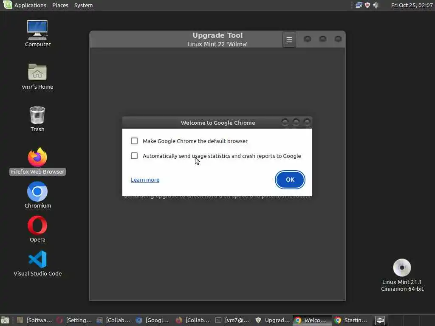This screenshot has width=435, height=326.
Task: Select the Linux Mint 21.1 disc icon
Action: pyautogui.click(x=402, y=267)
